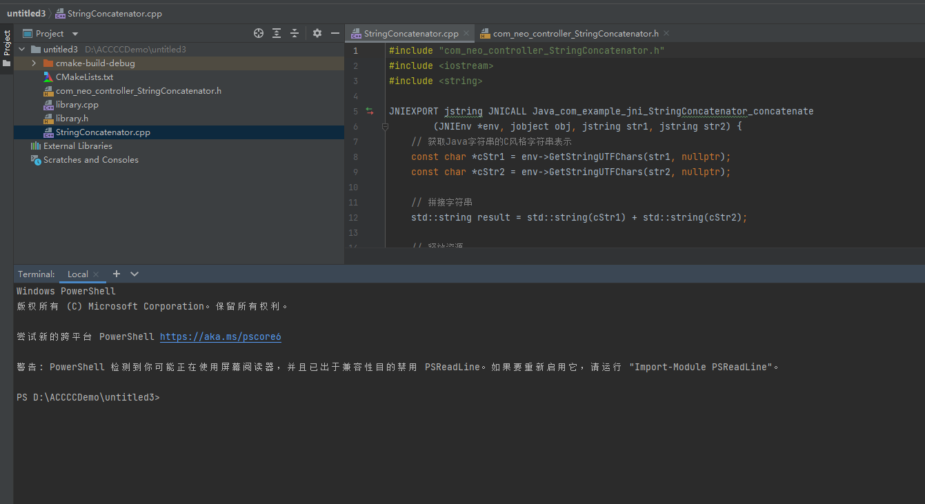Click the 'std::string result' code line
The image size is (925, 504).
[x=579, y=218]
